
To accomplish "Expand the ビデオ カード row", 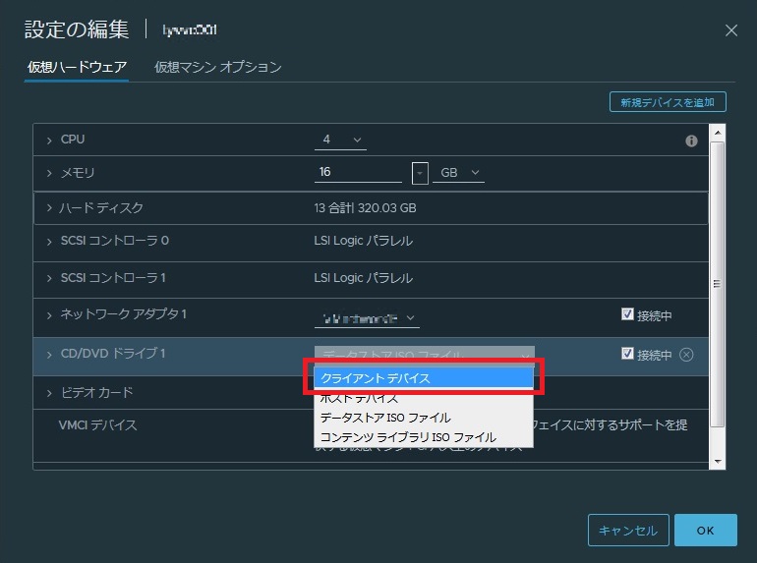I will pos(49,393).
